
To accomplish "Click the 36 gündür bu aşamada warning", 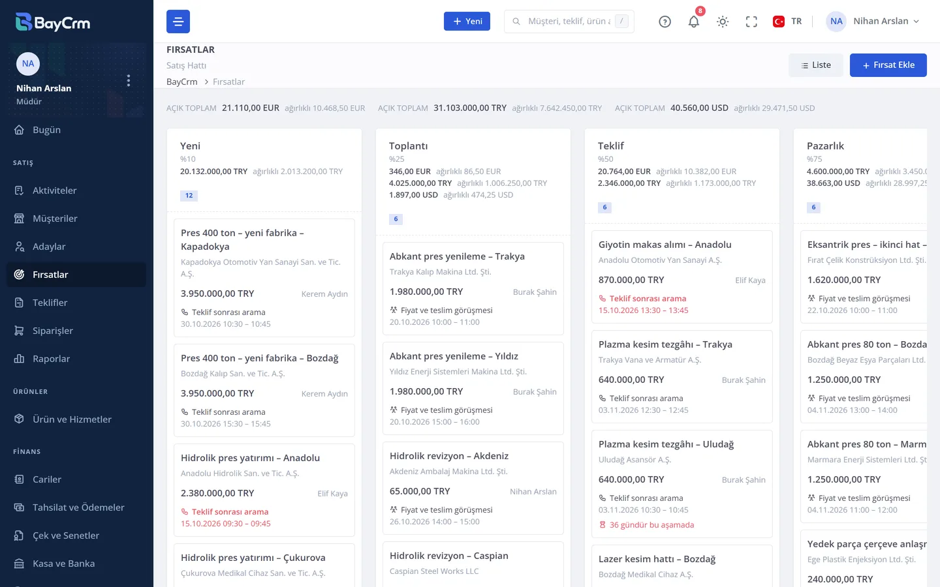I will tap(646, 525).
